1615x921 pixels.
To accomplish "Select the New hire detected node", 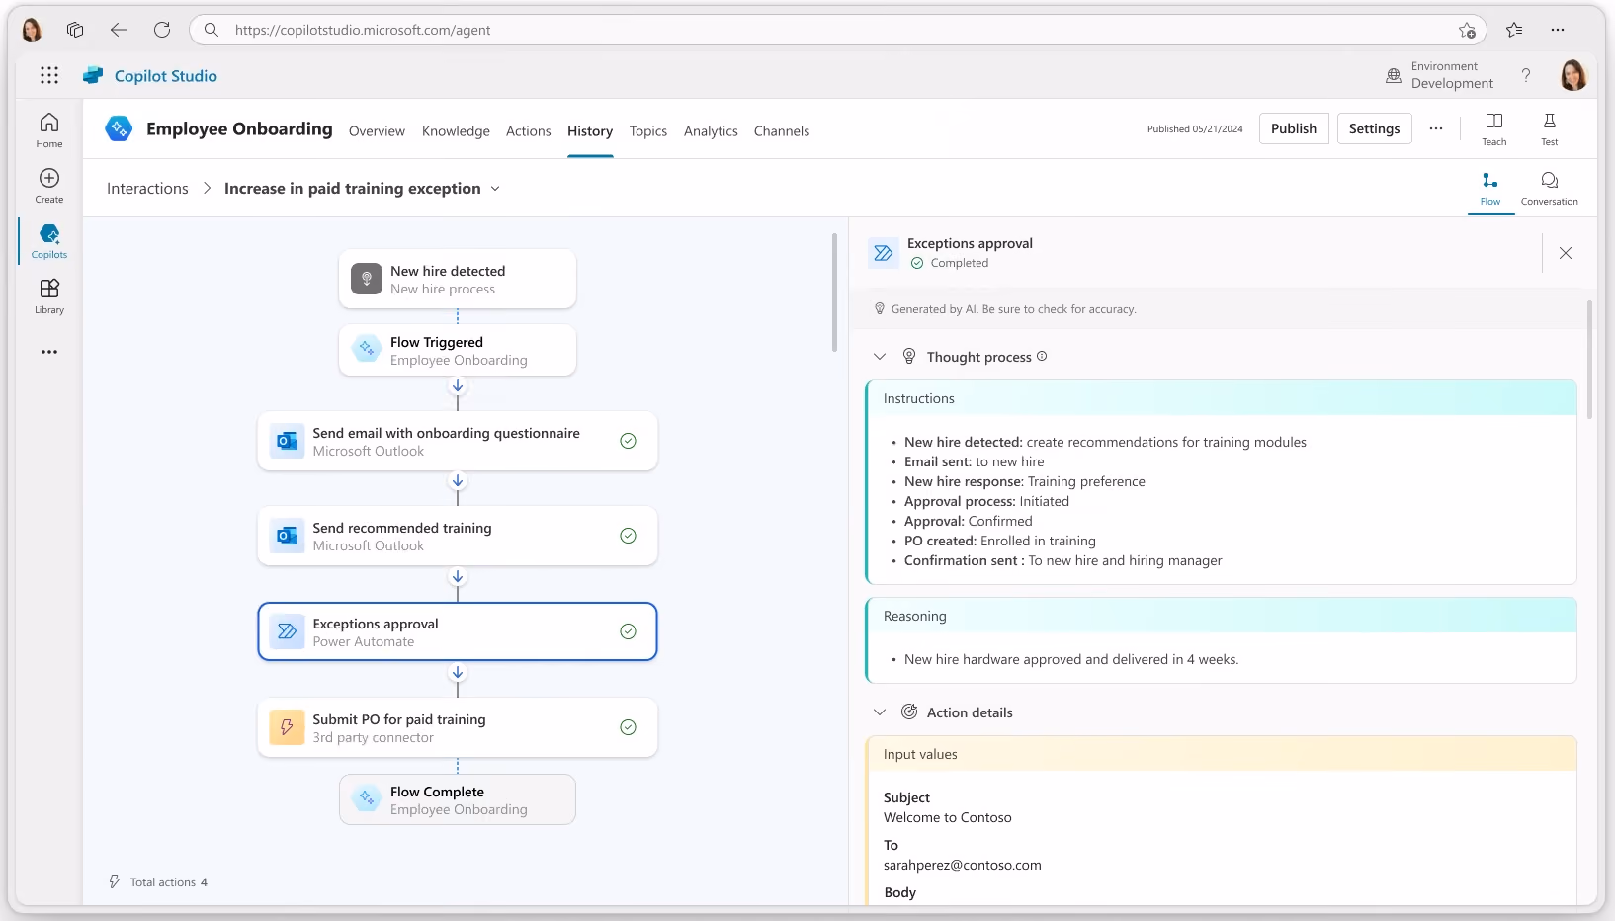I will pos(458,279).
